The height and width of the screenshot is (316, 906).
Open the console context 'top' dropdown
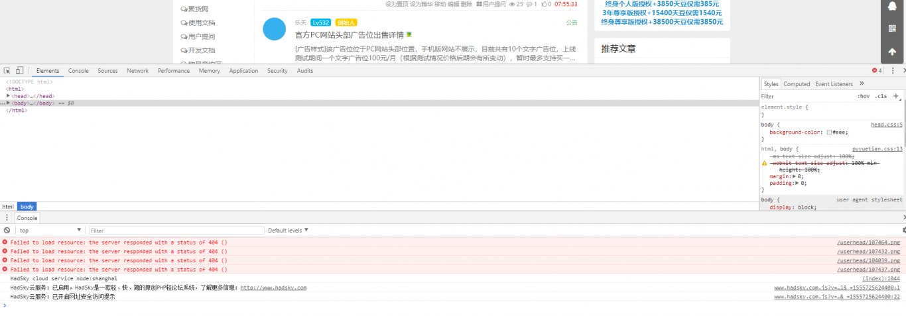(x=50, y=231)
